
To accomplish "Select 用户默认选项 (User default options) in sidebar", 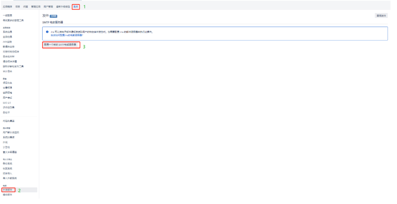I will point(11,132).
